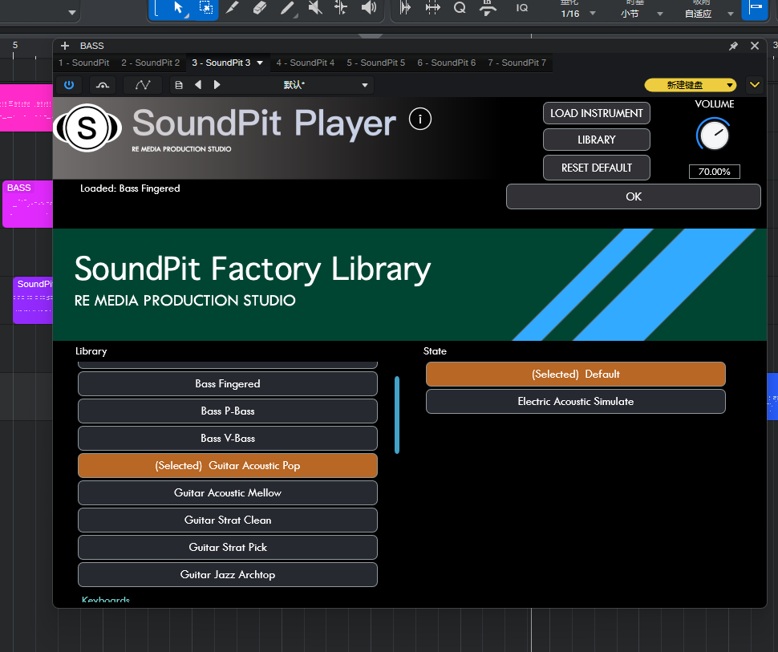The width and height of the screenshot is (778, 652).
Task: Switch to the 7 - SoundPit 7 tab
Action: point(517,63)
